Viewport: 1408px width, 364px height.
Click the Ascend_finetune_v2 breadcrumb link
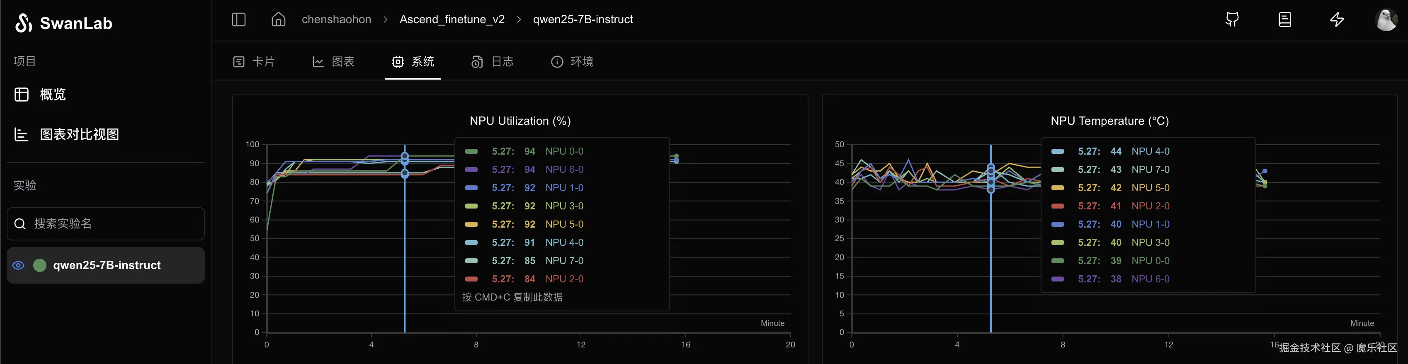click(452, 19)
